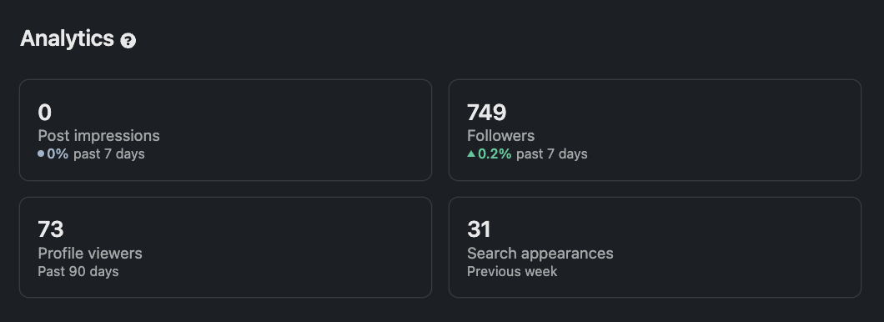Open the Post impressions card
Image resolution: width=884 pixels, height=322 pixels.
coord(225,130)
